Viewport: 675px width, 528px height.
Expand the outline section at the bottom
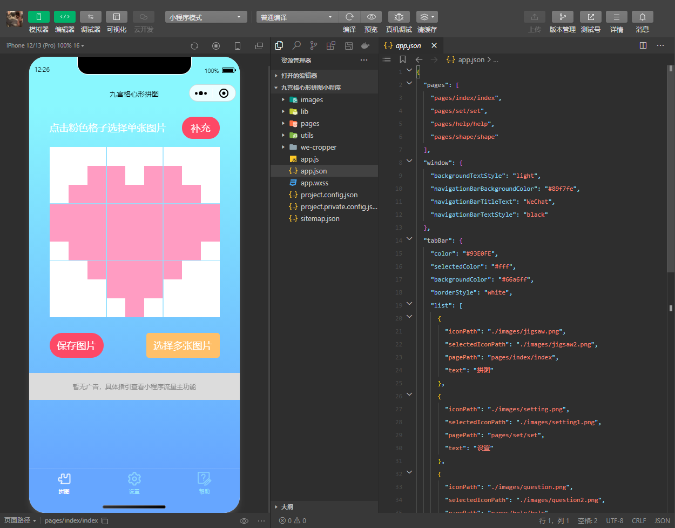pyautogui.click(x=287, y=507)
